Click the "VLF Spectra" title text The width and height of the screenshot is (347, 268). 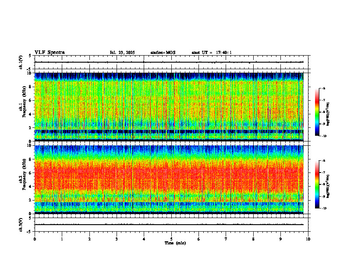pyautogui.click(x=50, y=53)
